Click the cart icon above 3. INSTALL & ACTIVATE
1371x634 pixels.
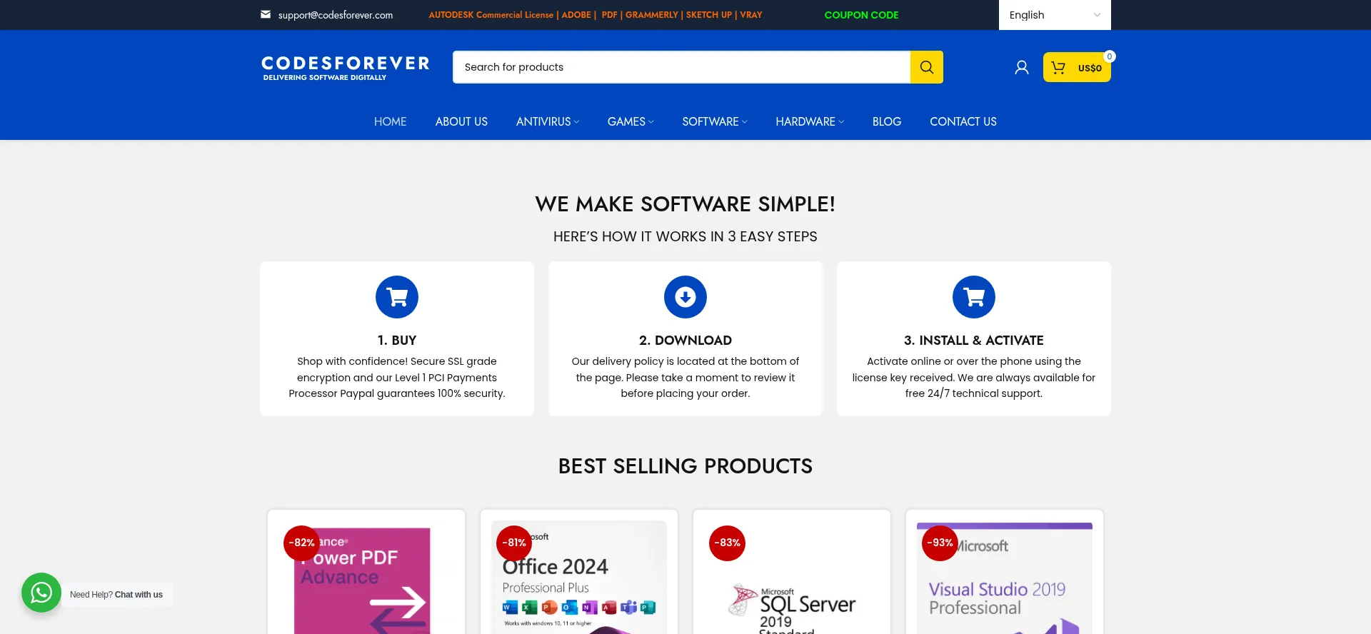[974, 297]
